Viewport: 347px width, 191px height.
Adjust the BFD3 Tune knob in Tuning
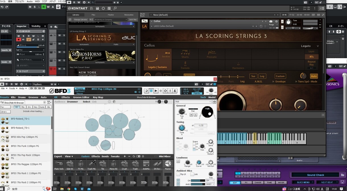[x=181, y=128]
